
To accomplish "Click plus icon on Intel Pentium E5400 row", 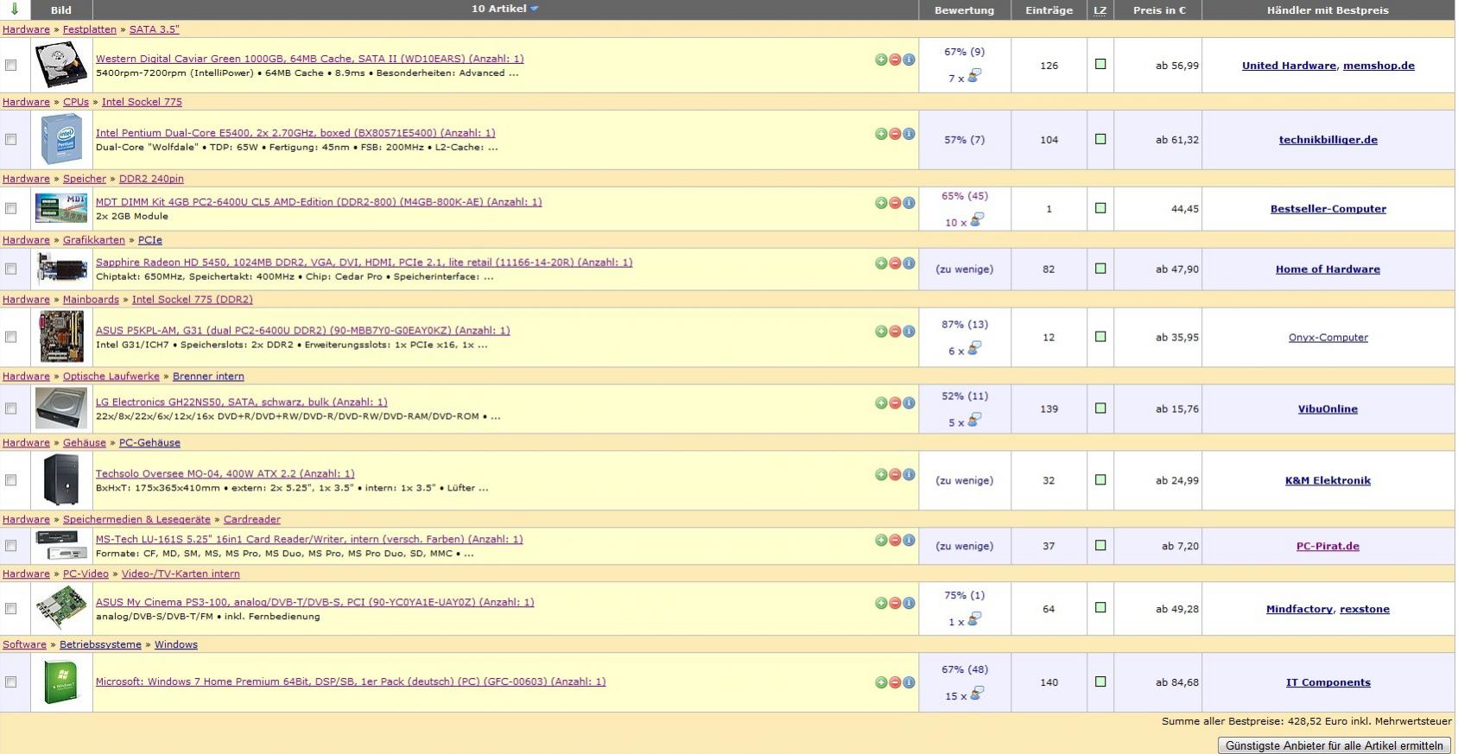I will [881, 134].
